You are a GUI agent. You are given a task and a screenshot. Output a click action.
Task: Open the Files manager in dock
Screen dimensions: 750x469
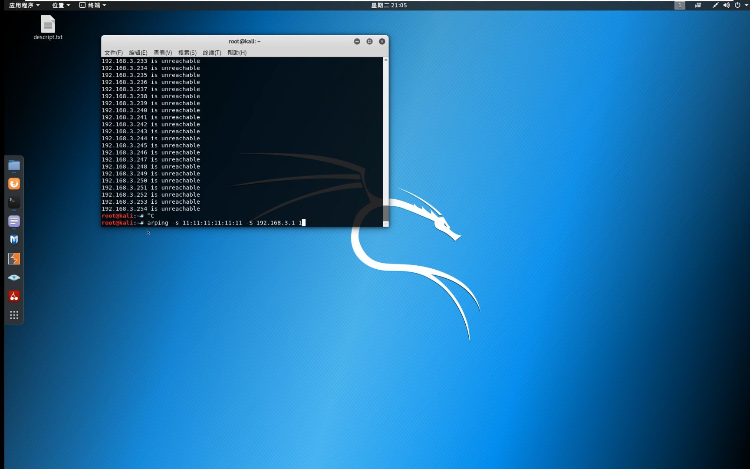(x=14, y=165)
